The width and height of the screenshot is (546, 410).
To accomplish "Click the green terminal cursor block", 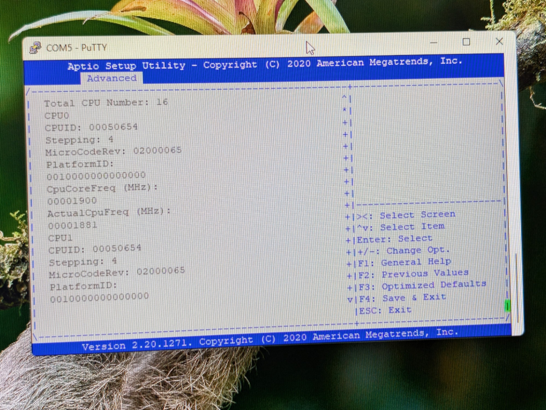I will (x=507, y=306).
